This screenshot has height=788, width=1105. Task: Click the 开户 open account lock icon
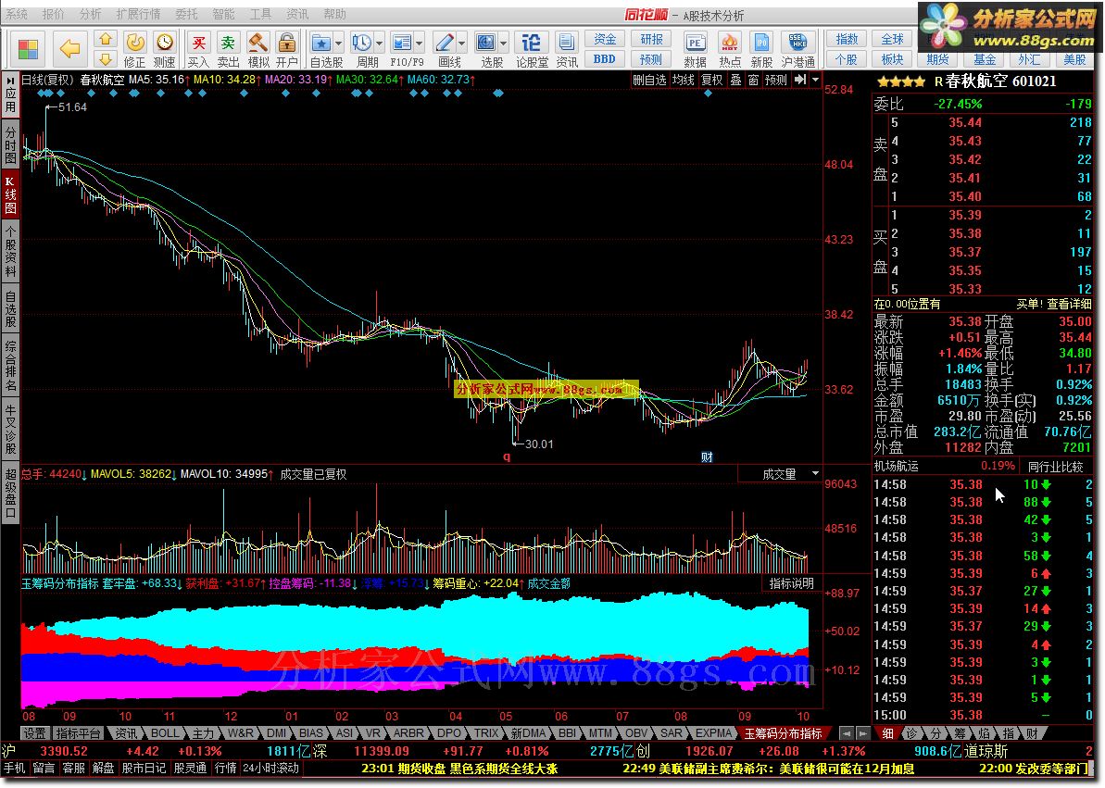click(286, 49)
